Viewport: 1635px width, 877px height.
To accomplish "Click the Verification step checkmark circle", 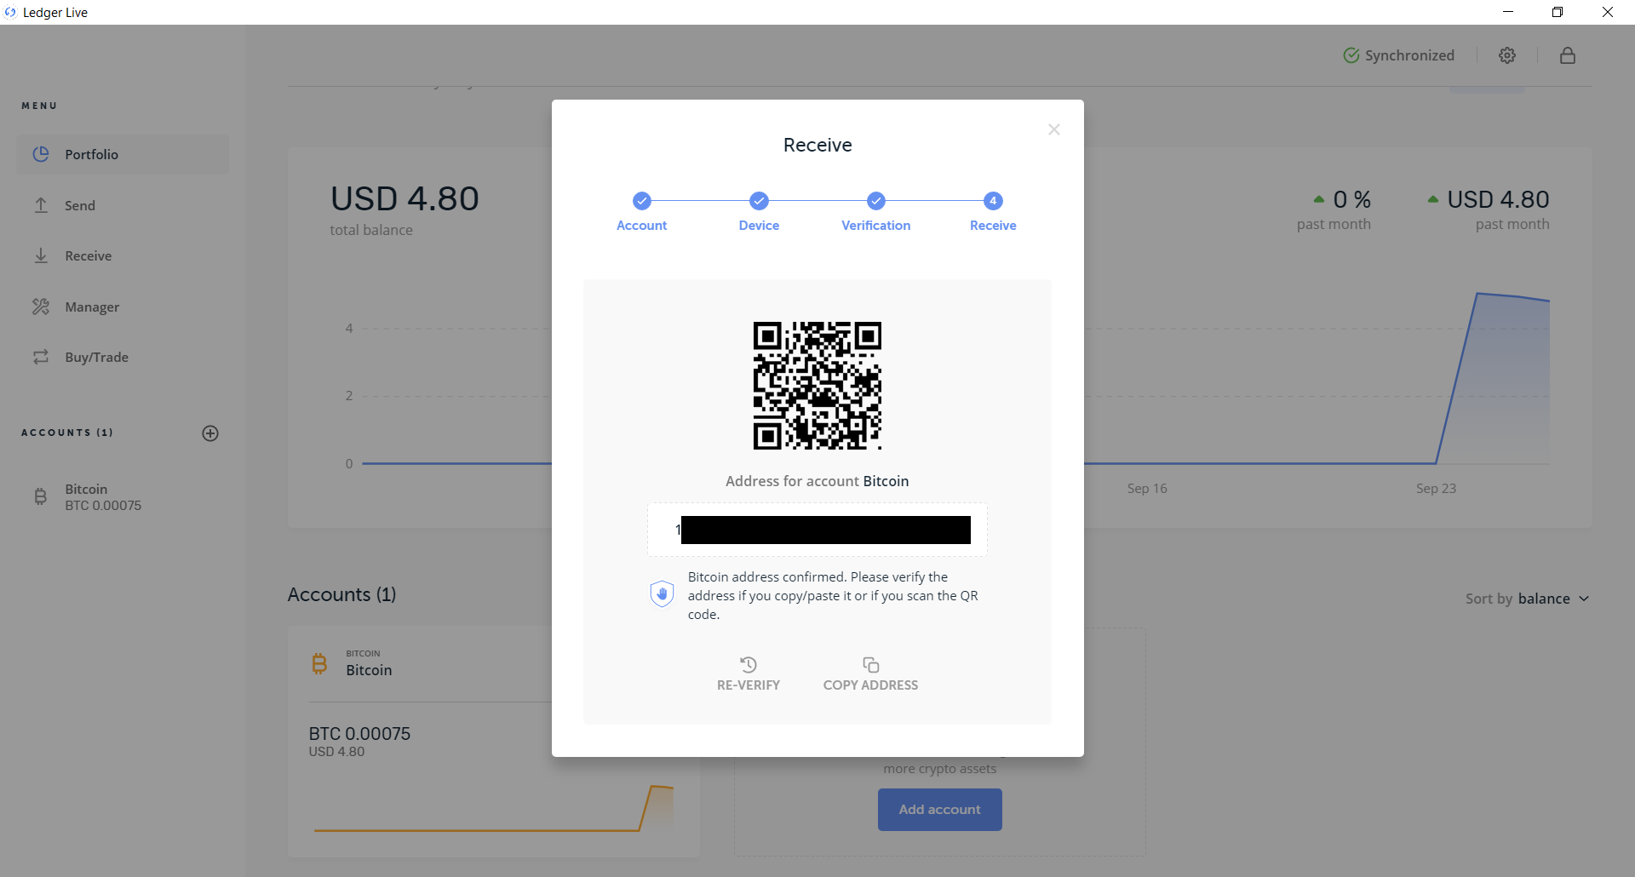I will [x=876, y=201].
